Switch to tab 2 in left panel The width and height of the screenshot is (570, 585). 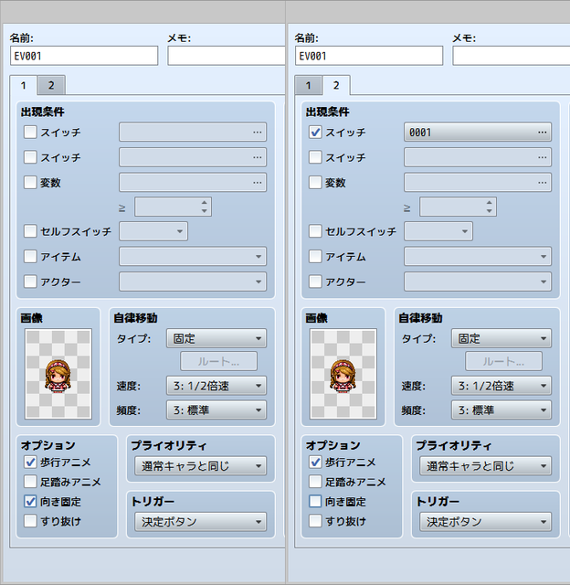pyautogui.click(x=51, y=85)
